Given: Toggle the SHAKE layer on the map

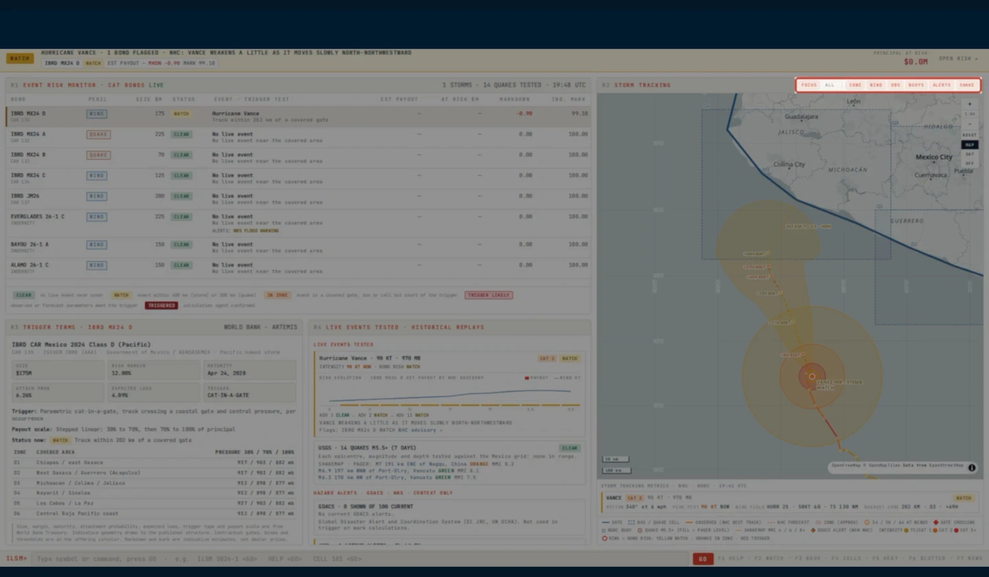Looking at the screenshot, I should [966, 85].
